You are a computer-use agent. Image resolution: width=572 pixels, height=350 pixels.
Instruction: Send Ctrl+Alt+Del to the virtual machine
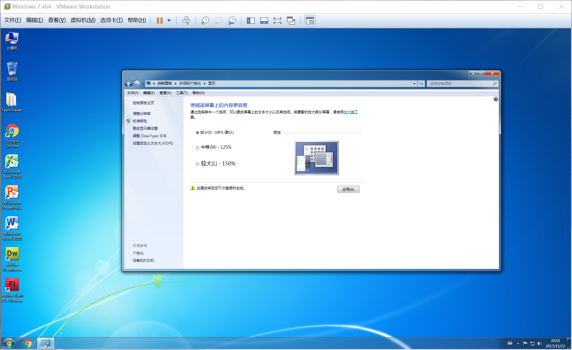(x=186, y=20)
